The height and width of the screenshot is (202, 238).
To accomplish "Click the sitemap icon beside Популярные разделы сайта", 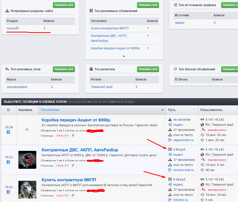I will click(7, 11).
